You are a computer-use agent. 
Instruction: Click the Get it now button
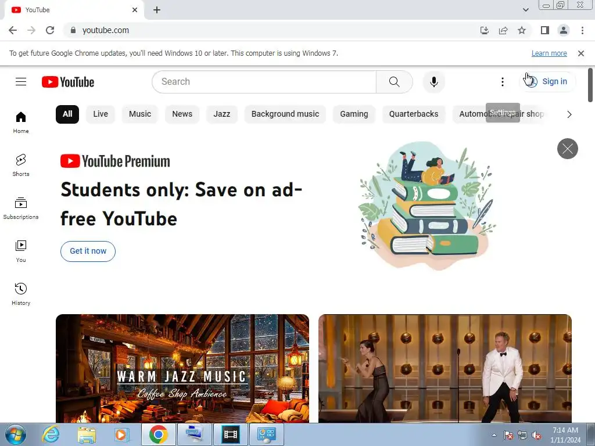(x=88, y=251)
